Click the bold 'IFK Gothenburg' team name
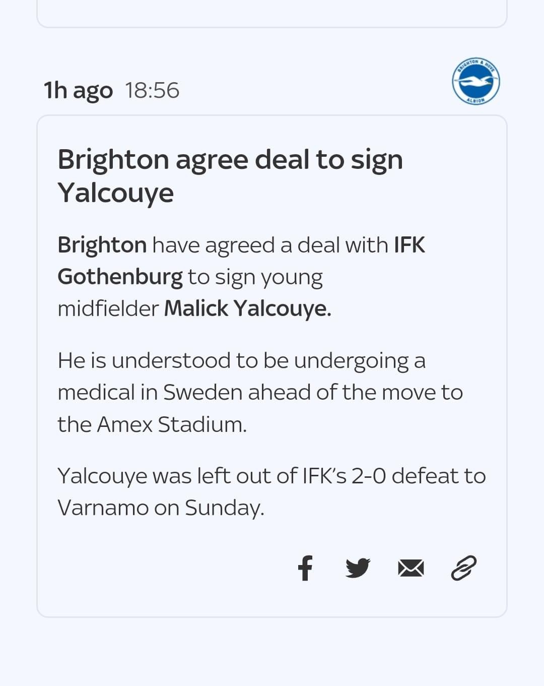544x686 pixels. pos(241,261)
